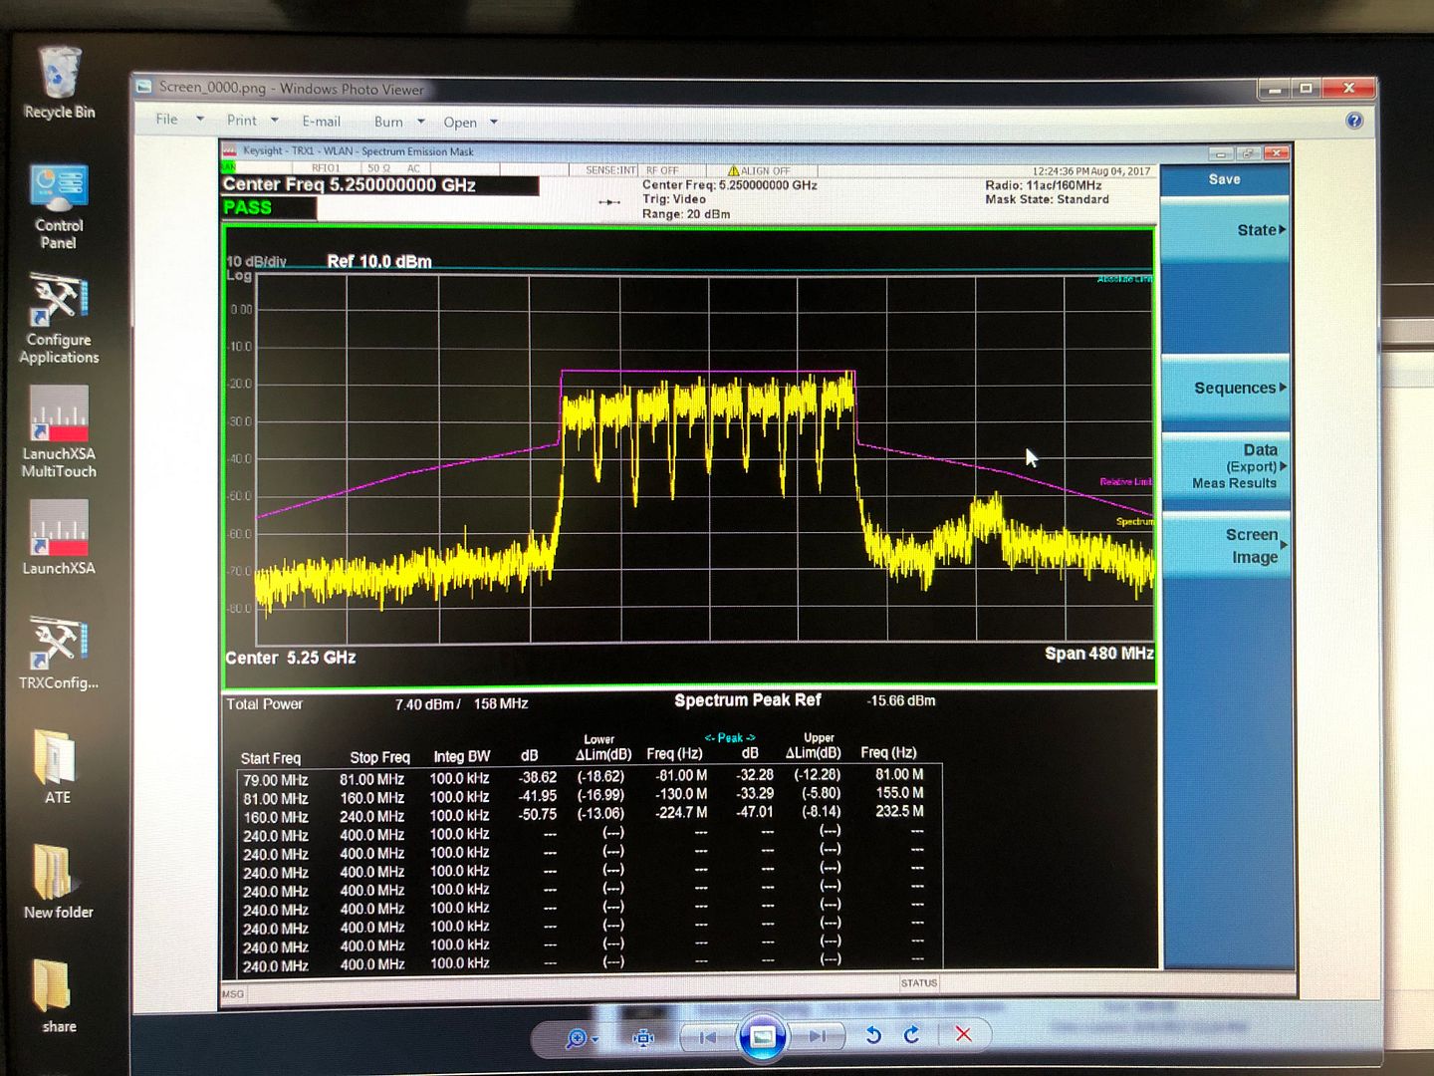Click E-mail in the toolbar
The width and height of the screenshot is (1434, 1076).
point(321,122)
